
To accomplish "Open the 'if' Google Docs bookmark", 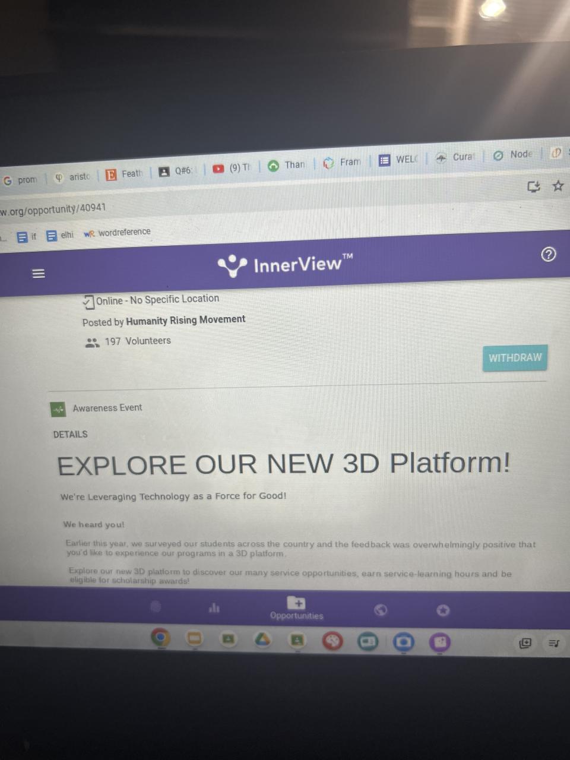I will pyautogui.click(x=26, y=237).
